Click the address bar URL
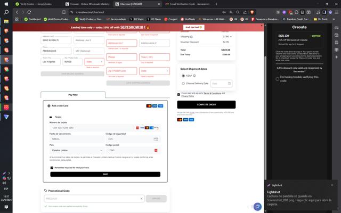 point(90,12)
